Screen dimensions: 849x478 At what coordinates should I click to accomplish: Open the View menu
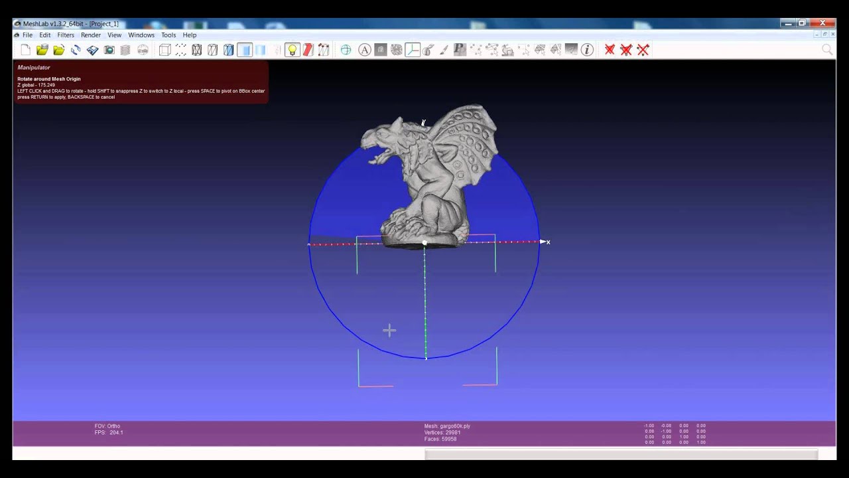point(115,35)
